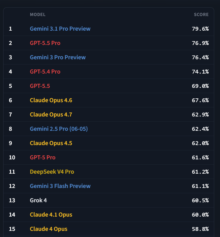Click the 61.2% score value

coord(200,172)
